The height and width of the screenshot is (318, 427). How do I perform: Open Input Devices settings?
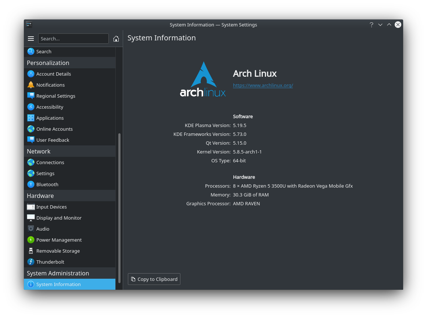click(51, 207)
